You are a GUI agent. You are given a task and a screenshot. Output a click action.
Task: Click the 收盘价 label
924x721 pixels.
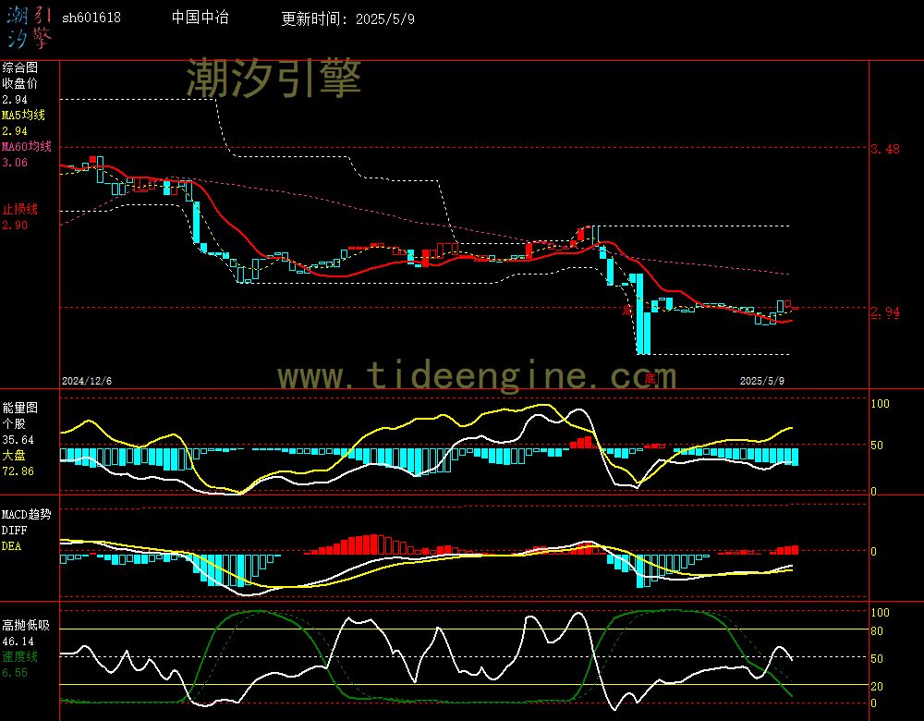pos(19,83)
